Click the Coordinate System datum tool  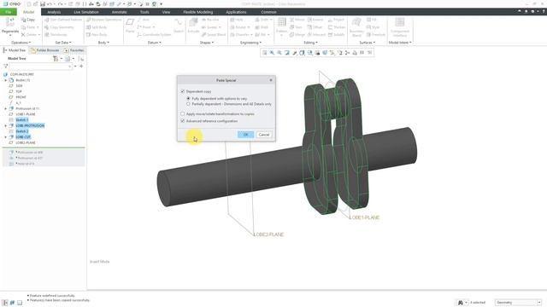coord(154,34)
